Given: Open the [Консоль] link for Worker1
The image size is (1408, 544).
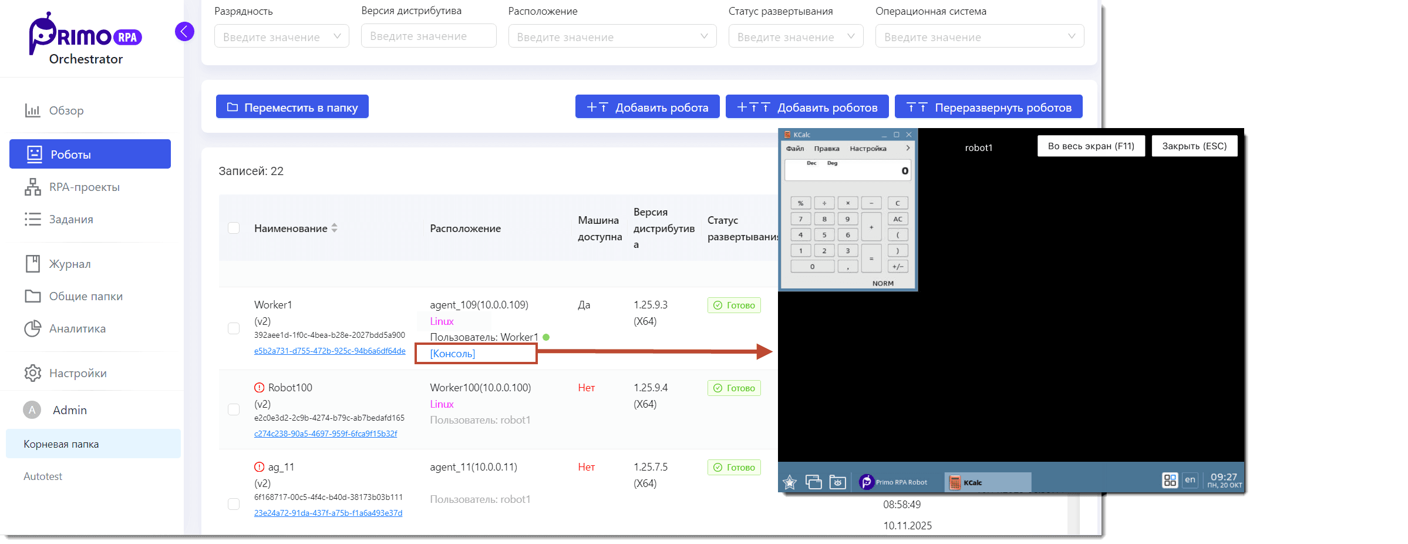Looking at the screenshot, I should 452,354.
